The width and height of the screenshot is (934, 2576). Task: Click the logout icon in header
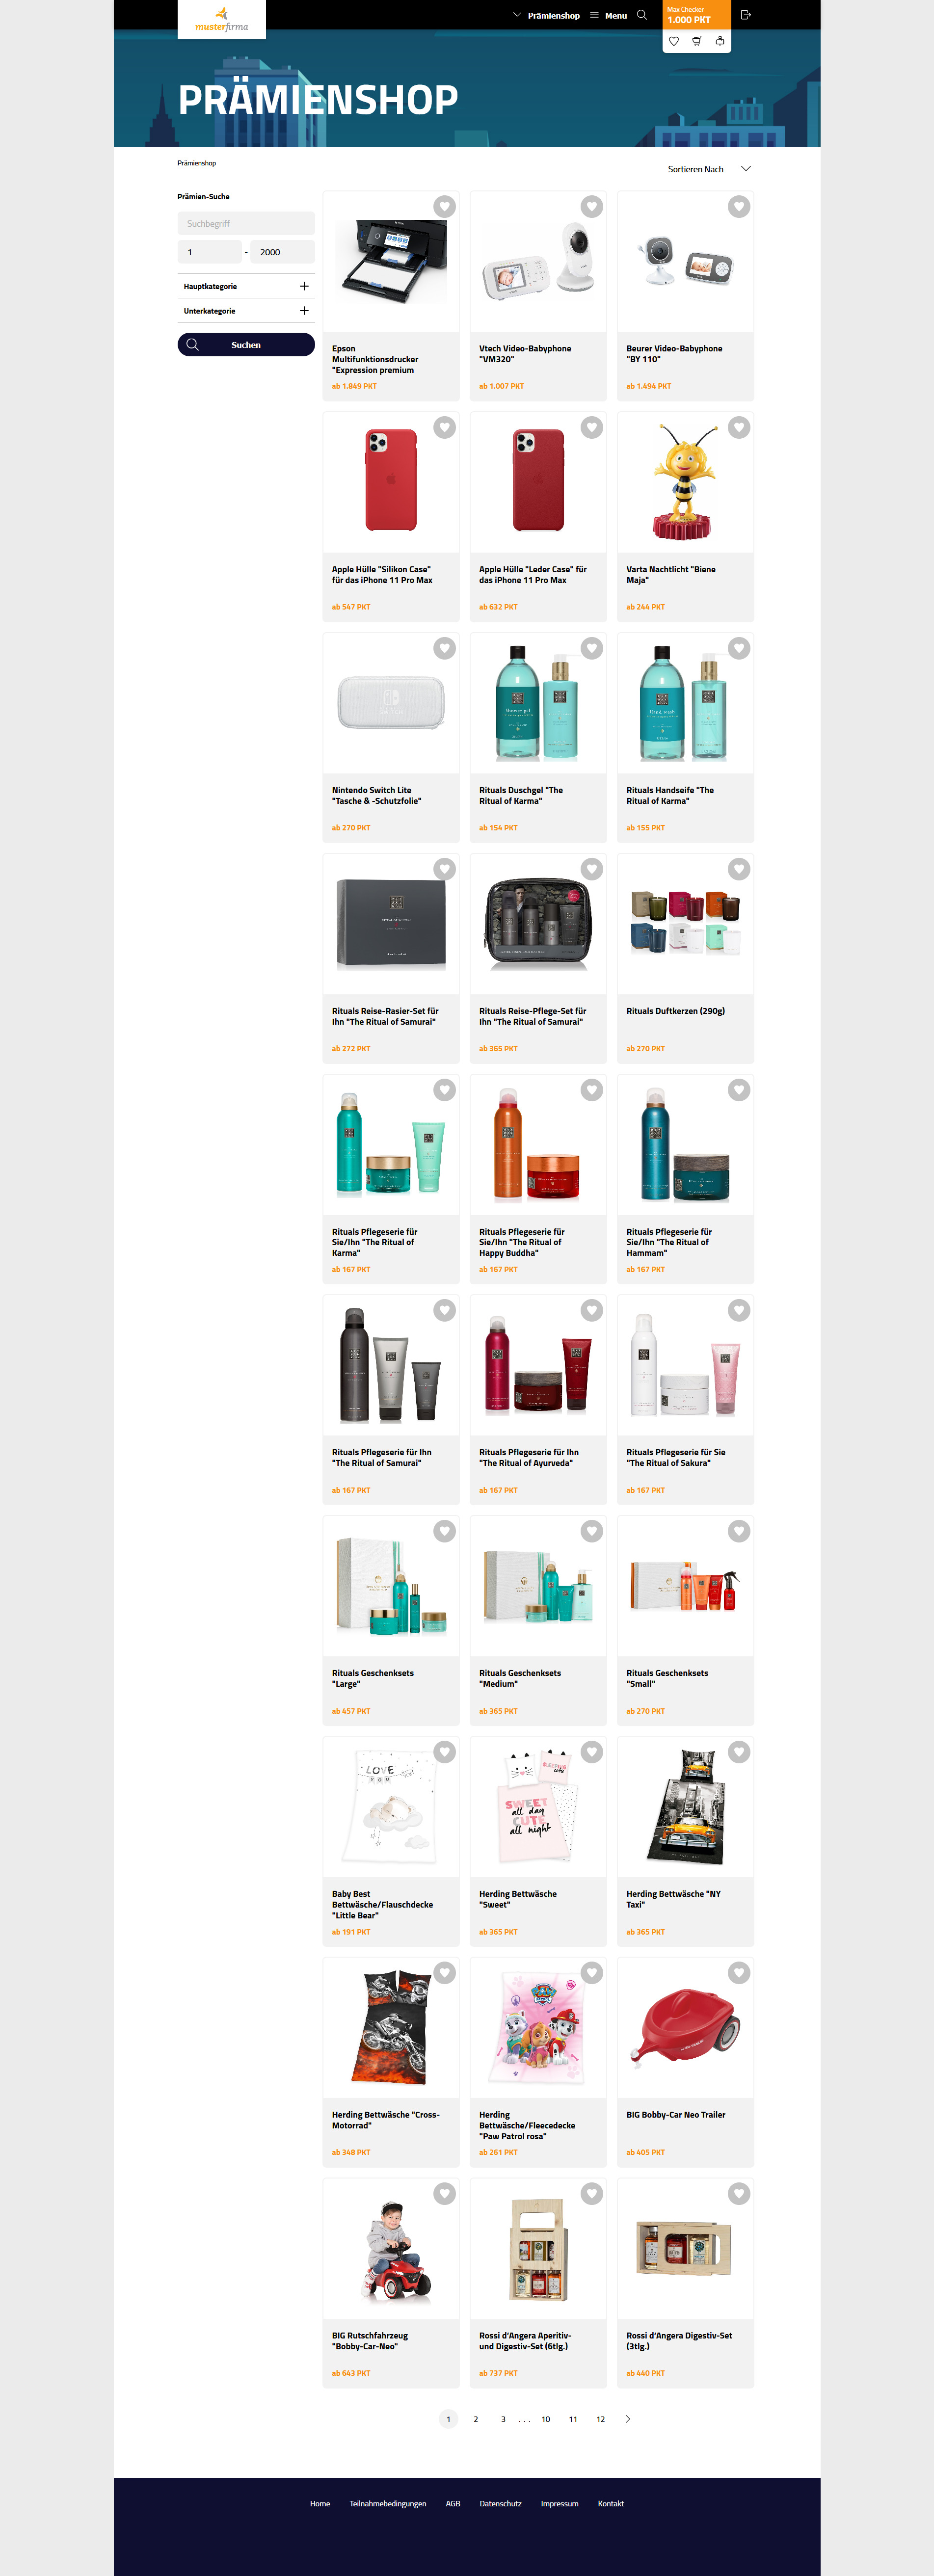pyautogui.click(x=745, y=15)
